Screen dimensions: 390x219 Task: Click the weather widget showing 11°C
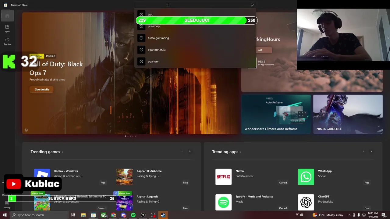click(x=328, y=215)
